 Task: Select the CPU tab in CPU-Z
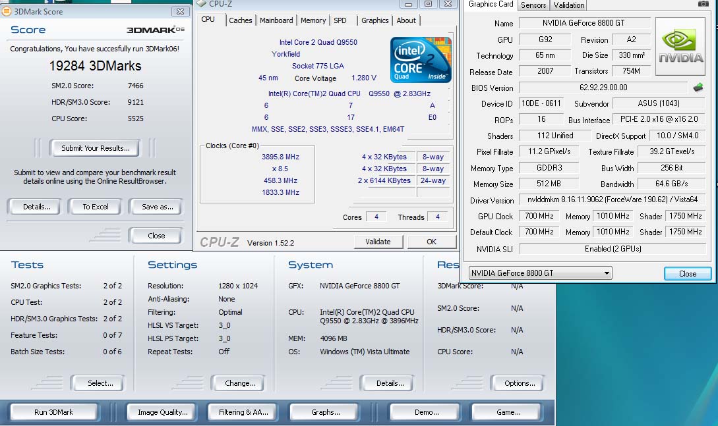tap(208, 19)
